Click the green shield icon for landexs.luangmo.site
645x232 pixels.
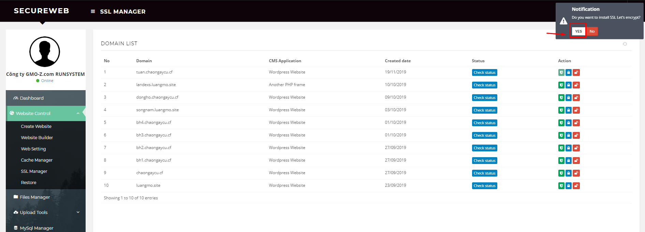click(561, 85)
